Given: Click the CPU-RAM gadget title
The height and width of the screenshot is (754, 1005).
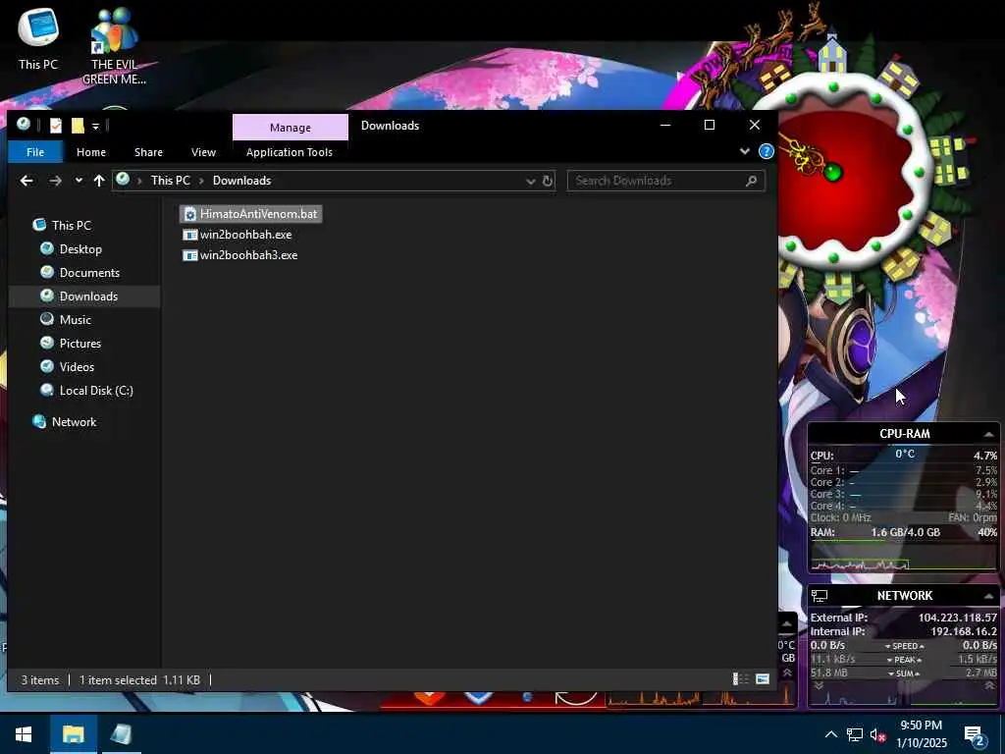Looking at the screenshot, I should (x=904, y=434).
